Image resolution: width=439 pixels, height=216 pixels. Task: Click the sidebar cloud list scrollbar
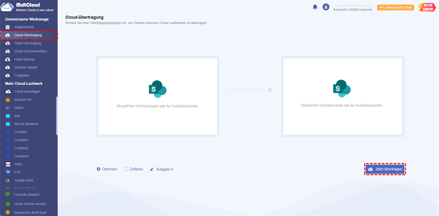(57, 115)
